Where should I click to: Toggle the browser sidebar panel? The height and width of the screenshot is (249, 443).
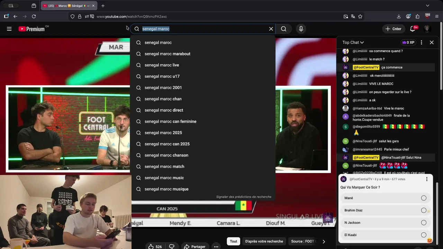(6, 16)
